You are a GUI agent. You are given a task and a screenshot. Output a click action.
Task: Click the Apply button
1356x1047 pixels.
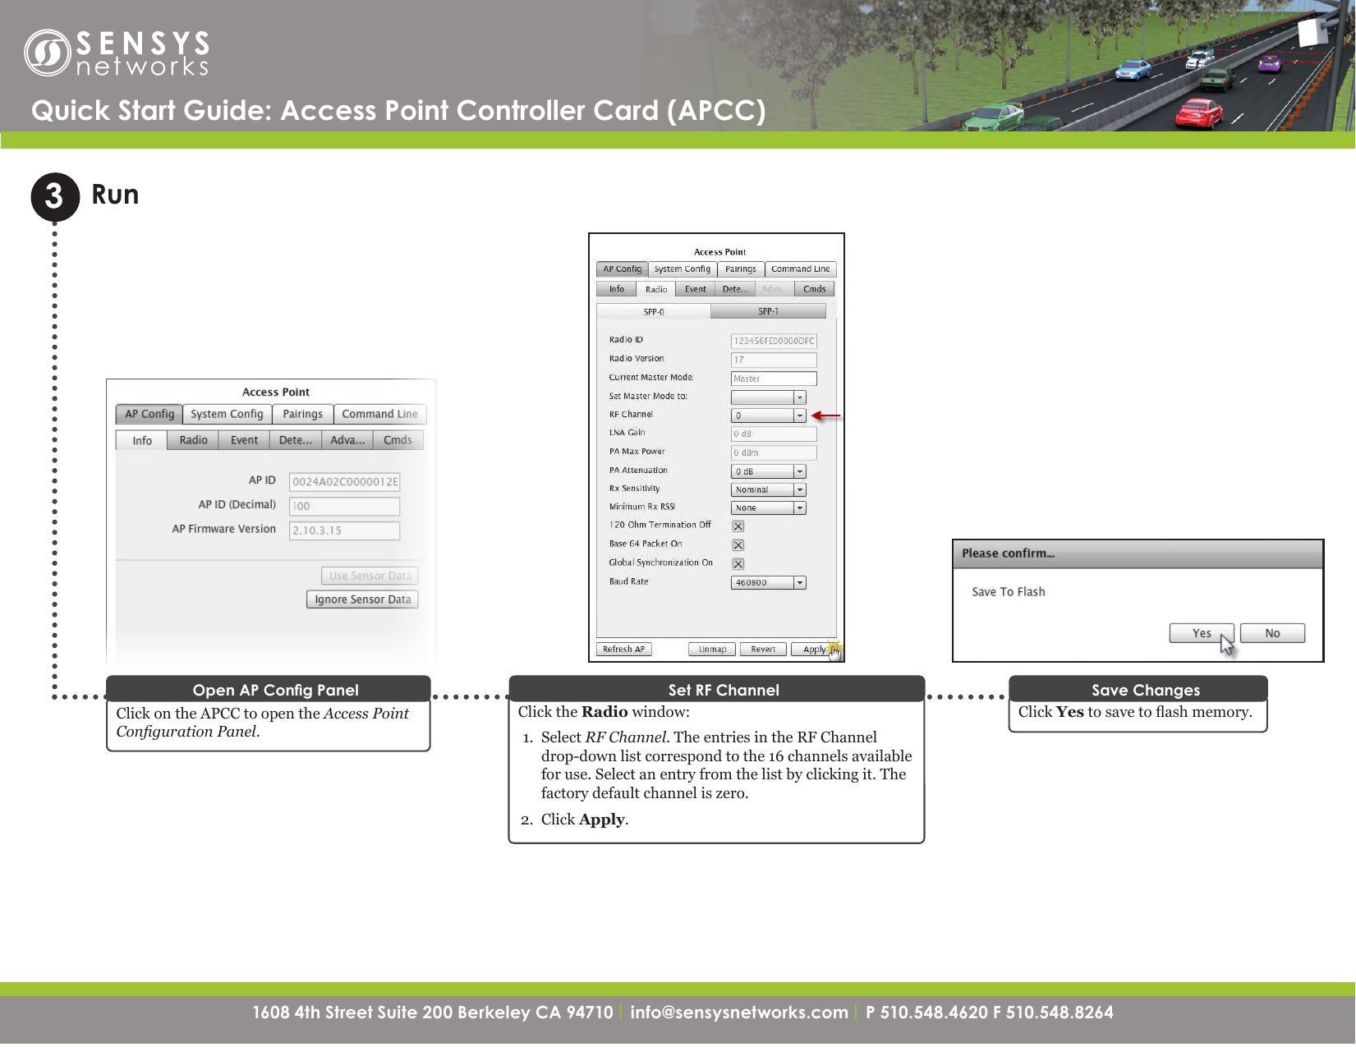[814, 649]
